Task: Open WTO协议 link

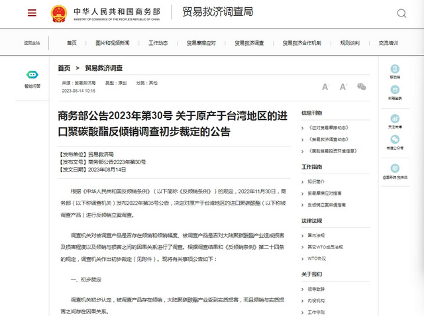Action: [x=317, y=258]
